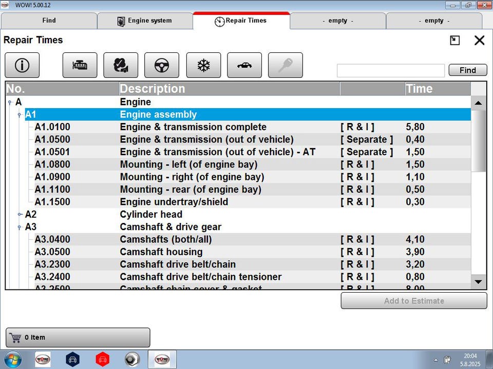This screenshot has height=369, width=493.
Task: Click the scrollbar down arrow
Action: pyautogui.click(x=478, y=282)
